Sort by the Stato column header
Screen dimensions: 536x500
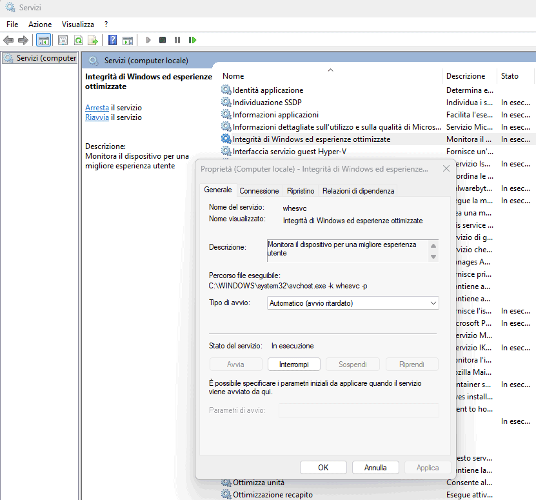pyautogui.click(x=515, y=76)
